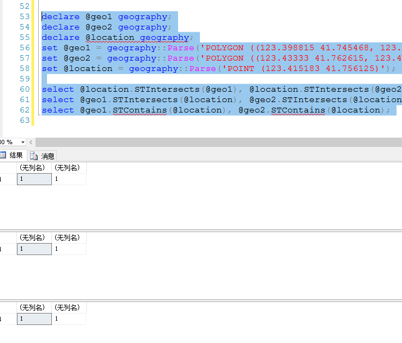Image resolution: width=402 pixels, height=343 pixels.
Task: Click first (无列名) header in second grid
Action: tap(34, 238)
